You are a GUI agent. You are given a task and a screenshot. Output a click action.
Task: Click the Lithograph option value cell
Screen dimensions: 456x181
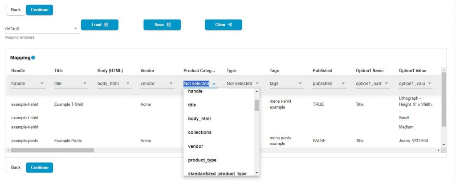click(x=416, y=105)
